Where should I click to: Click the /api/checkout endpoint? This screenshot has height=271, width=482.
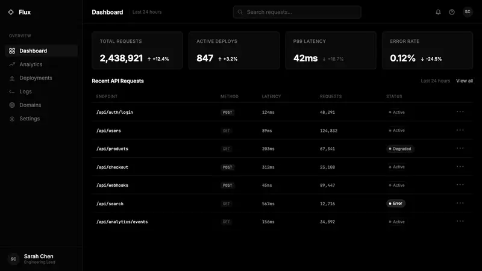tap(112, 167)
